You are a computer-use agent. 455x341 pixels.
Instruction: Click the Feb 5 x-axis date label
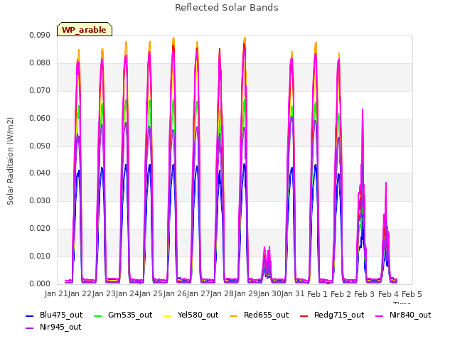pos(412,294)
